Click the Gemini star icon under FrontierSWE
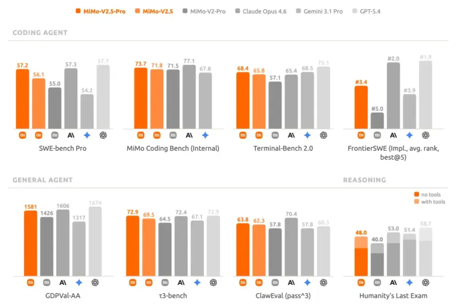The height and width of the screenshot is (308, 459). (409, 135)
